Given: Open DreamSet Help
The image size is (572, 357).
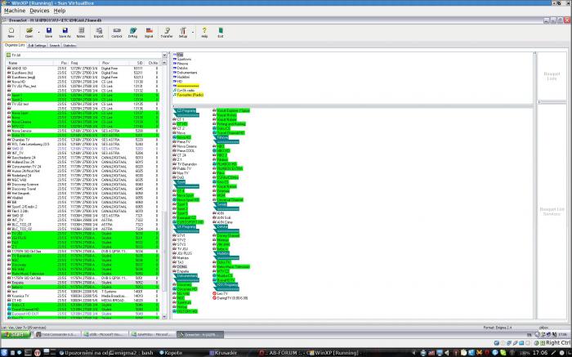Looking at the screenshot, I should pyautogui.click(x=204, y=33).
